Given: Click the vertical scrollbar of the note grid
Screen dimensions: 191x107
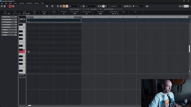Looking at the screenshot, I should click(189, 49).
